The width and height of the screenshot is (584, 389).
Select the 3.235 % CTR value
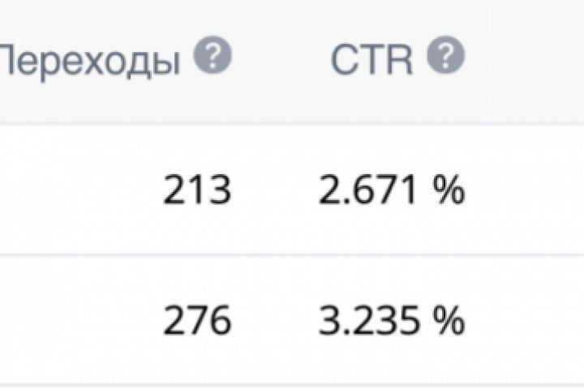(390, 321)
